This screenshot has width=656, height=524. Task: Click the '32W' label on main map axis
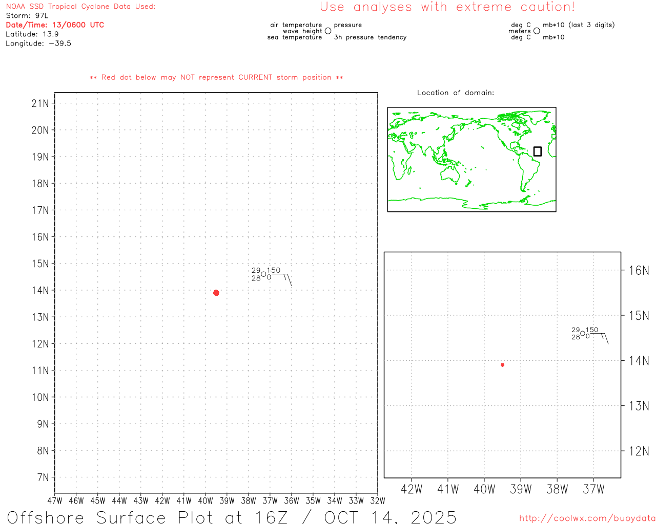[378, 501]
